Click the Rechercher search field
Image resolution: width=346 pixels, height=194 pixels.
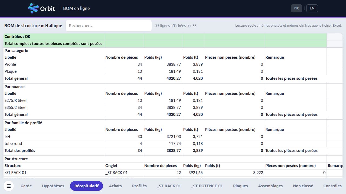109,26
